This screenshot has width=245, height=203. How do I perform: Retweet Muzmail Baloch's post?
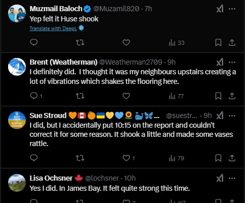click(80, 43)
